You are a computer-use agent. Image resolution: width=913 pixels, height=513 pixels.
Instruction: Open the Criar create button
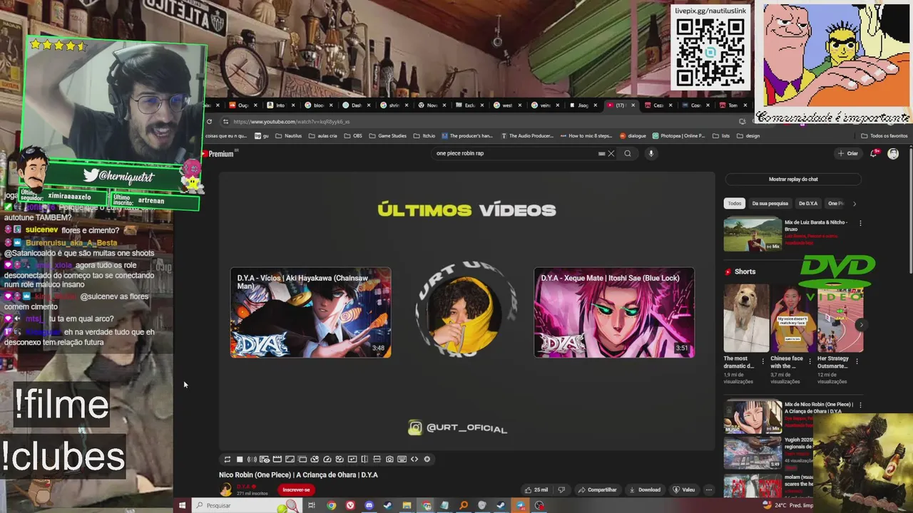click(848, 153)
